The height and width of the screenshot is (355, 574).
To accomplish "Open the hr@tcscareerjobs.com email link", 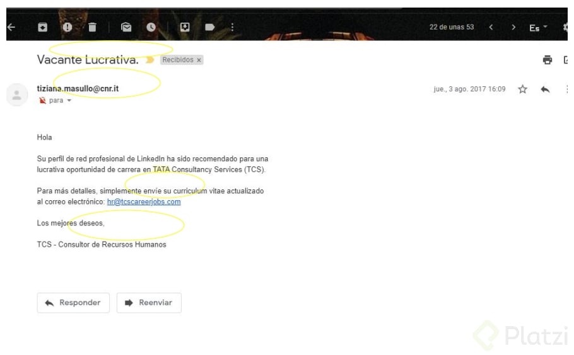I will coord(144,201).
